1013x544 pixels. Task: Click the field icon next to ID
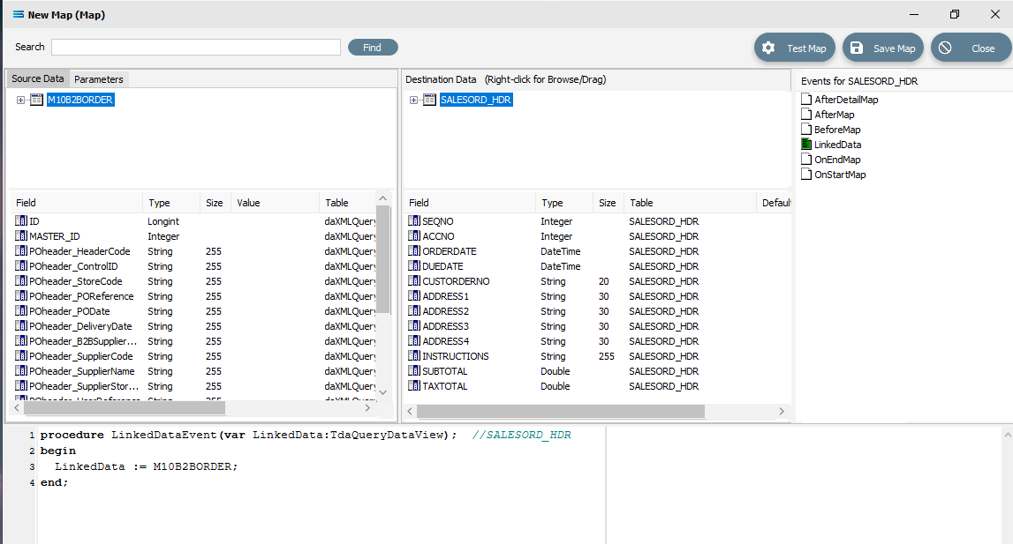coord(21,220)
